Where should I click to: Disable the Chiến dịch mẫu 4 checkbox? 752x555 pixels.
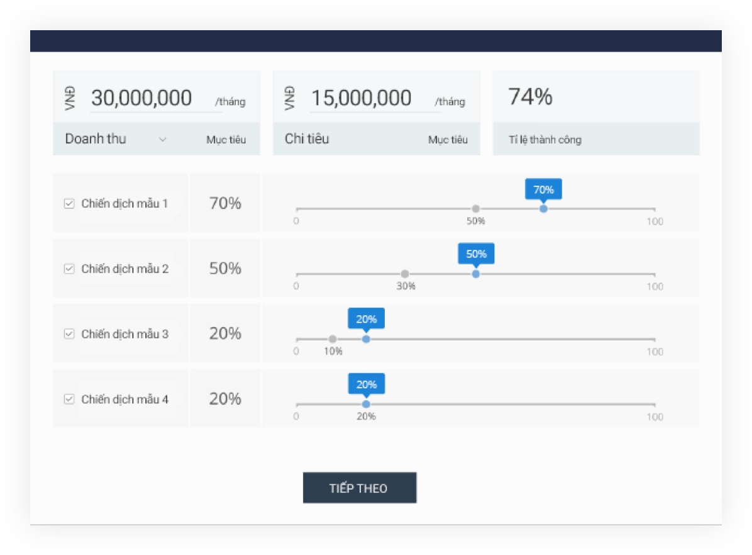pos(69,400)
